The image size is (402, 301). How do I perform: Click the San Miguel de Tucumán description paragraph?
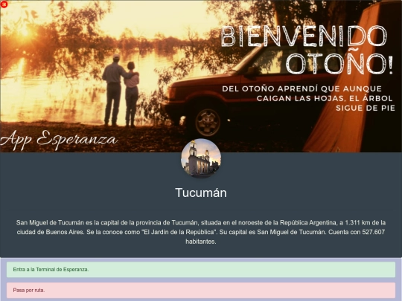(201, 232)
